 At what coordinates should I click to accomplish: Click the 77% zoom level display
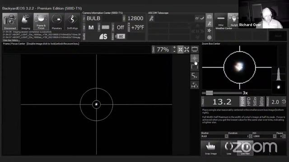tap(163, 49)
